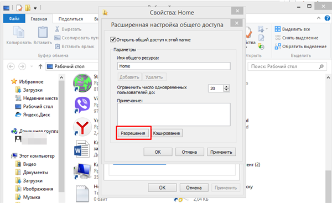The image size is (332, 203).
Task: Select the green globe browser shortcut icon
Action: pos(82,83)
